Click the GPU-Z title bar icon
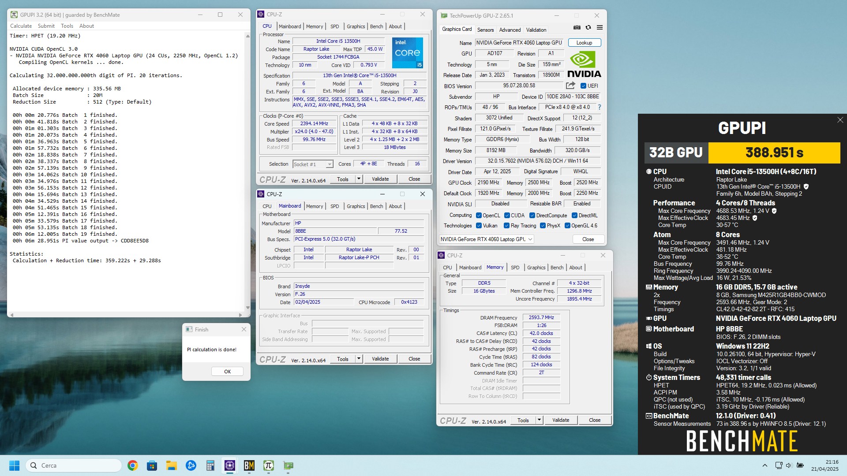Screen dimensions: 847x476 pyautogui.click(x=444, y=15)
